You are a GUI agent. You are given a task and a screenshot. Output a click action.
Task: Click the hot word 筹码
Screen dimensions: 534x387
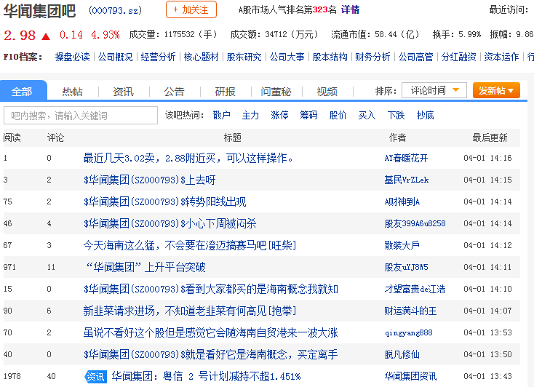(308, 115)
